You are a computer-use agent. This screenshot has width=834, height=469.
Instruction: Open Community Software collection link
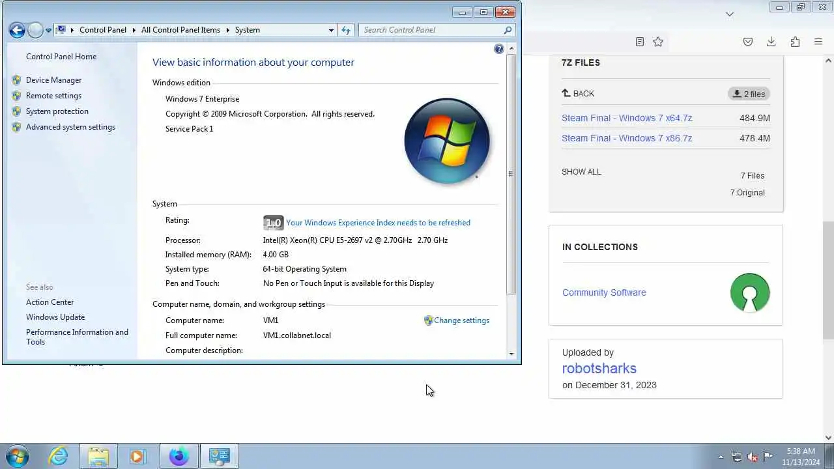tap(604, 292)
